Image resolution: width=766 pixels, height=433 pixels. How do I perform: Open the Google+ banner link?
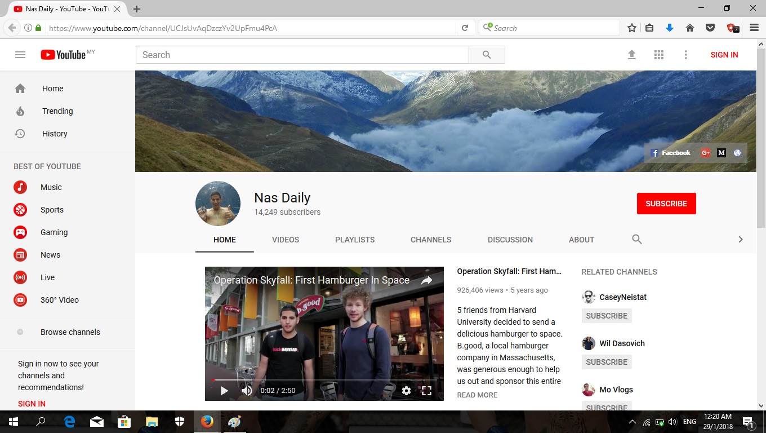(705, 153)
